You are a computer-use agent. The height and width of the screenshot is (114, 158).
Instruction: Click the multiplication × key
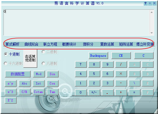tap(121, 74)
